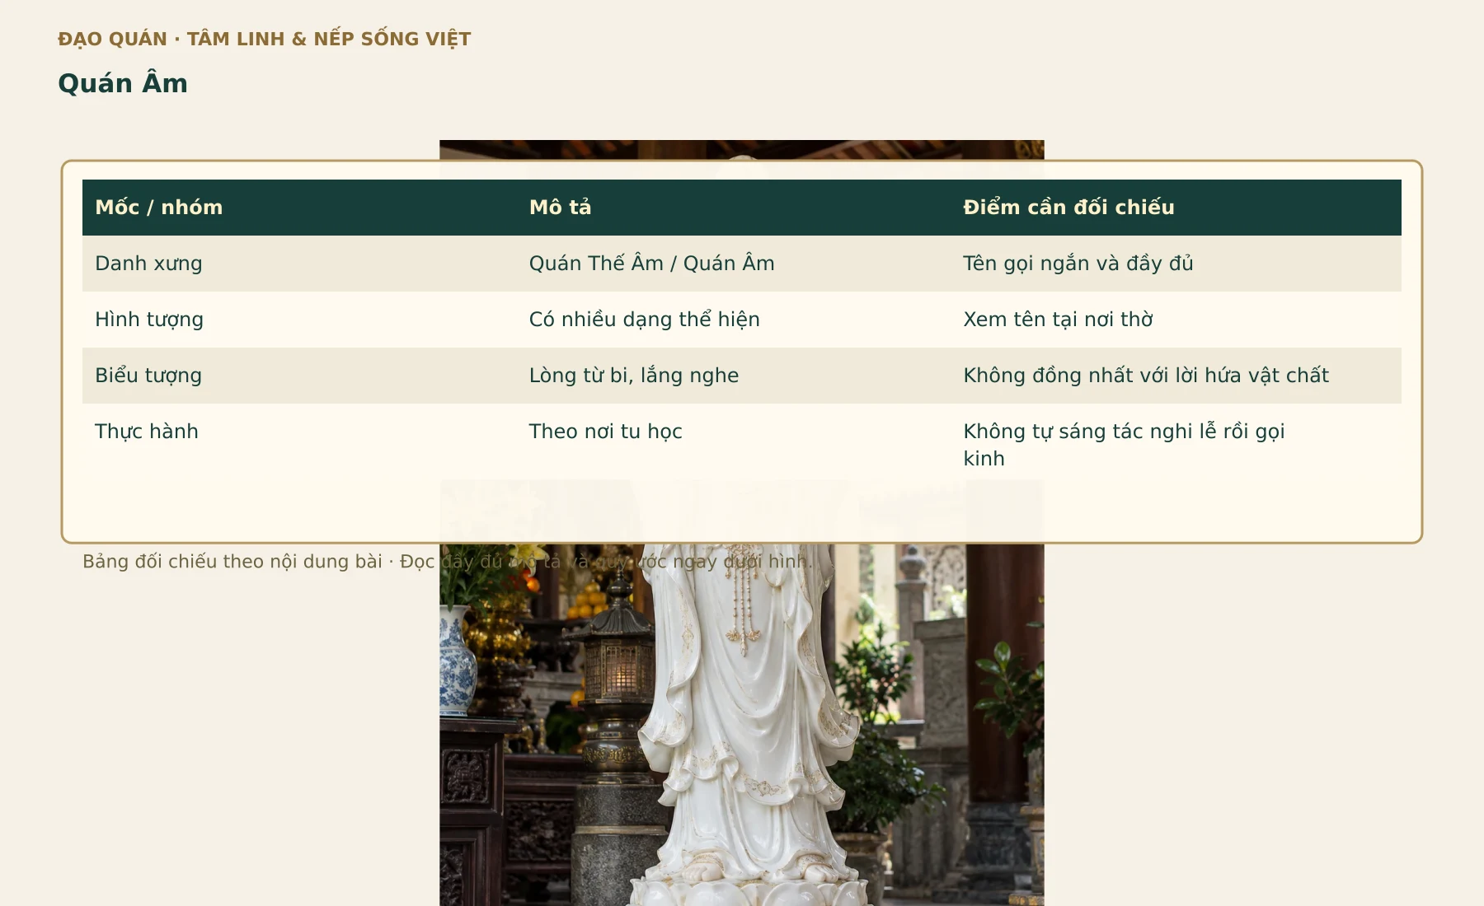
Task: Click the Tên gọi ngắn và đầy đủ cell
Action: (x=1176, y=264)
